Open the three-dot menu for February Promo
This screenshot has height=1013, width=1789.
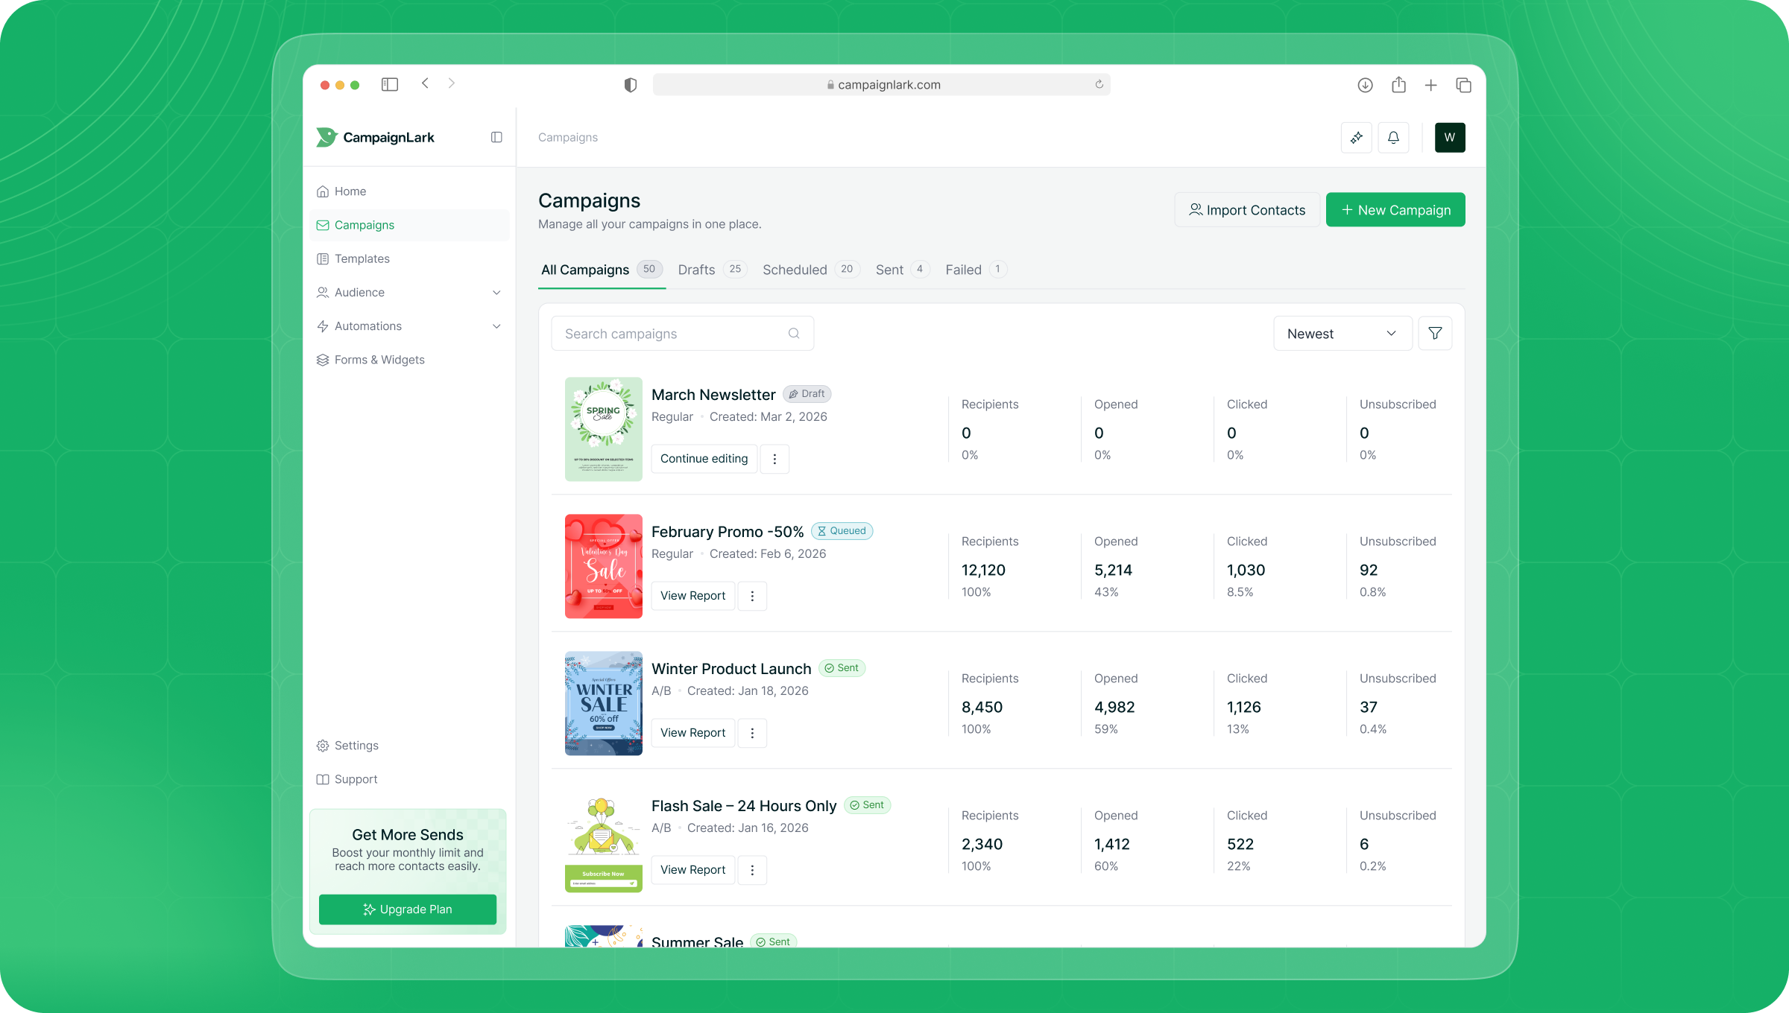coord(752,596)
